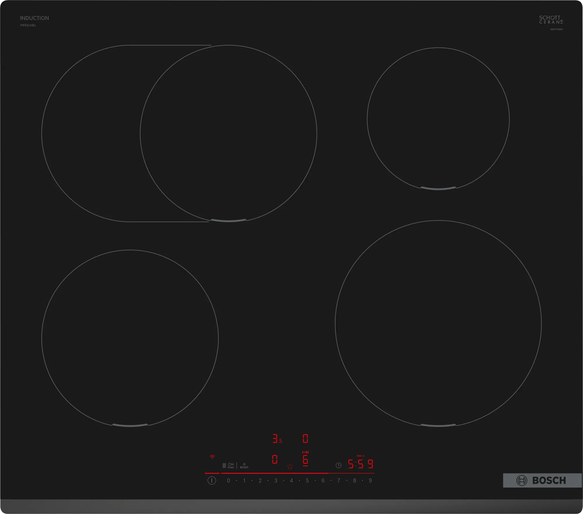This screenshot has height=514, width=583.
Task: Touch power level 5 on scale
Action: pyautogui.click(x=307, y=480)
